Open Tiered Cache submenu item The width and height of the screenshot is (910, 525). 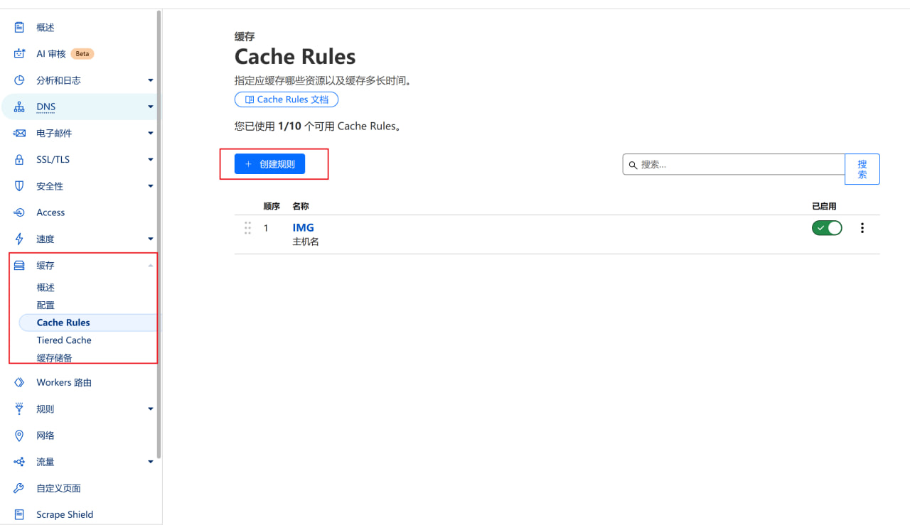coord(64,340)
